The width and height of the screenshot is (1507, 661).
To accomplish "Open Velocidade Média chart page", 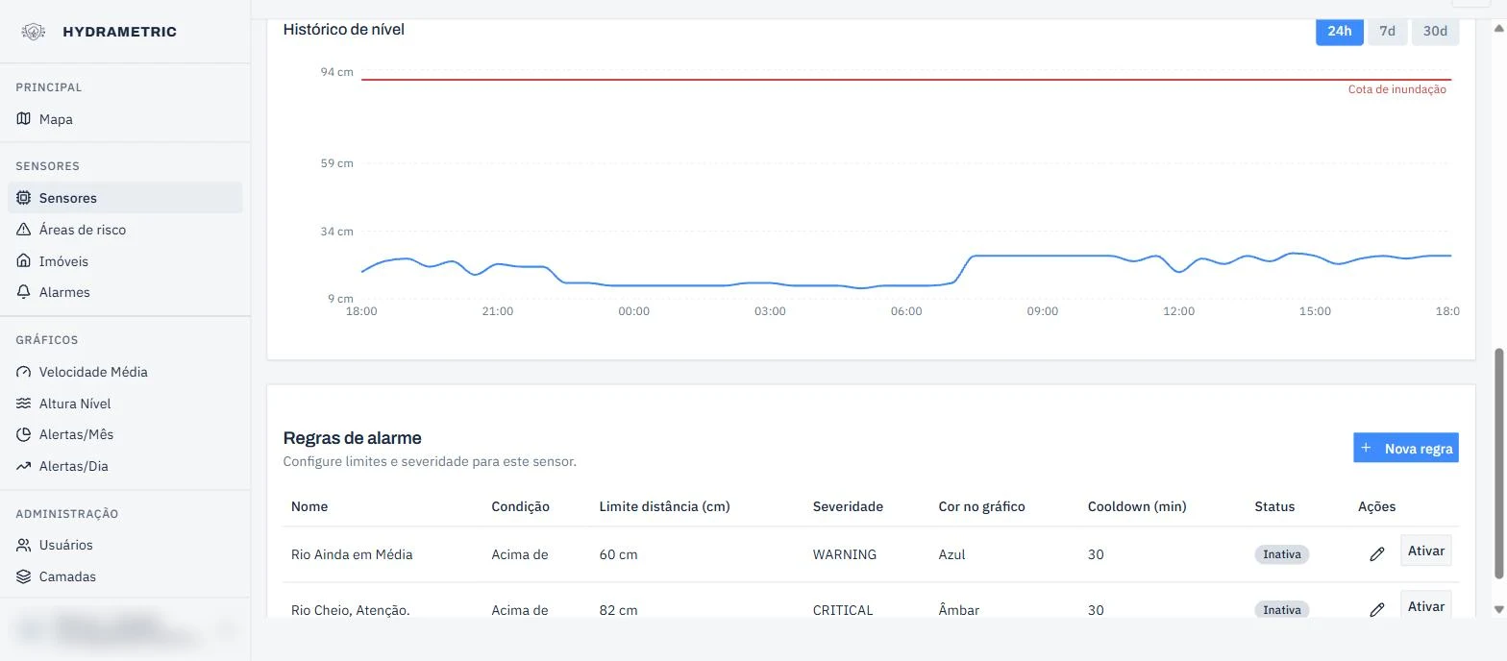I will tap(125, 372).
